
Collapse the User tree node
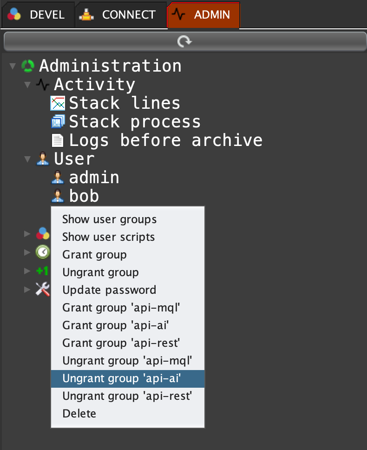tap(27, 159)
